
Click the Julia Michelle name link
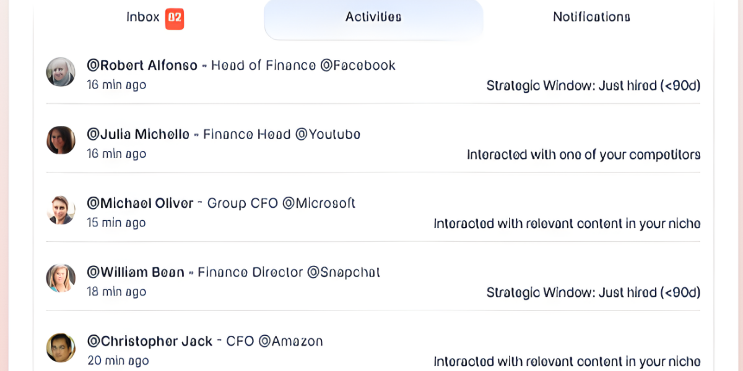click(x=138, y=134)
